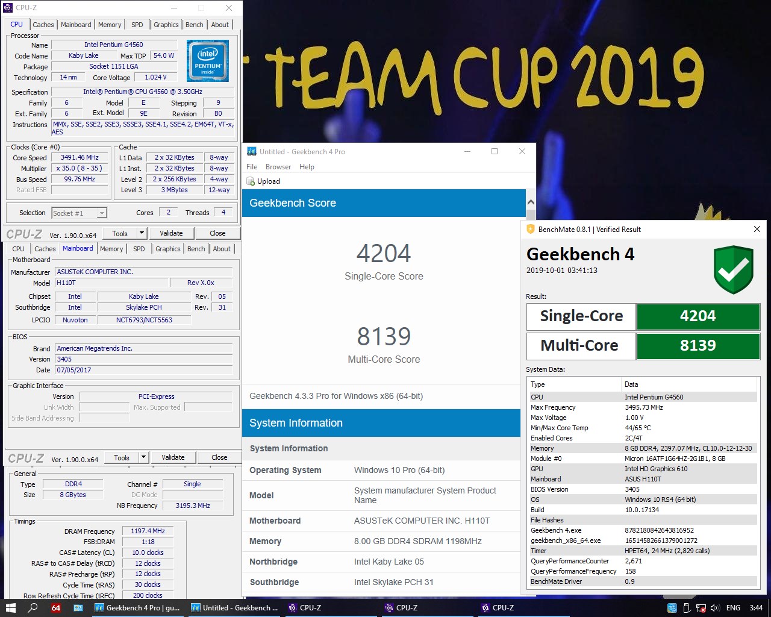Select Memory tab in CPU-Z Mainboard window
The height and width of the screenshot is (617, 771).
[111, 249]
